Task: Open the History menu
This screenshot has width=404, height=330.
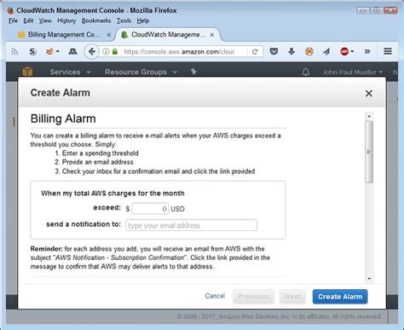Action: (x=66, y=20)
